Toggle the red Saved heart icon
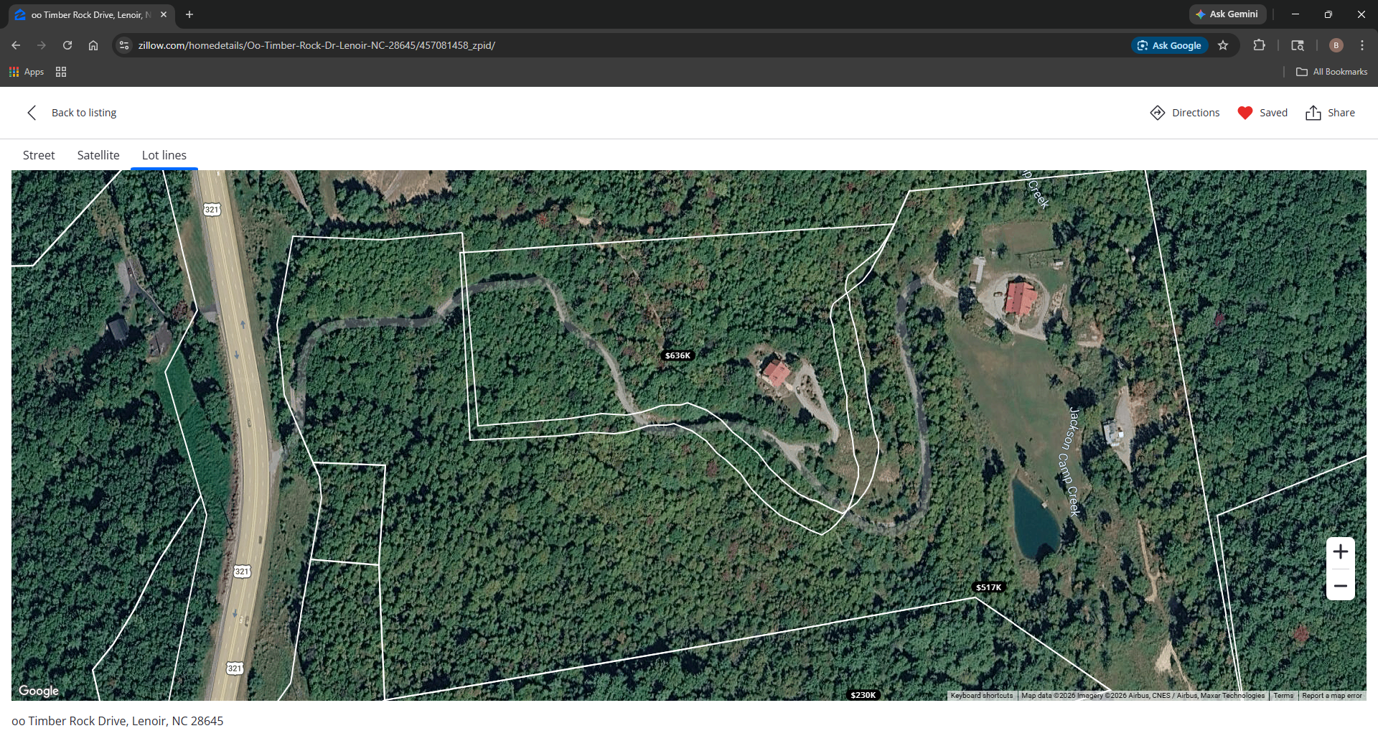This screenshot has height=741, width=1378. pyautogui.click(x=1245, y=113)
